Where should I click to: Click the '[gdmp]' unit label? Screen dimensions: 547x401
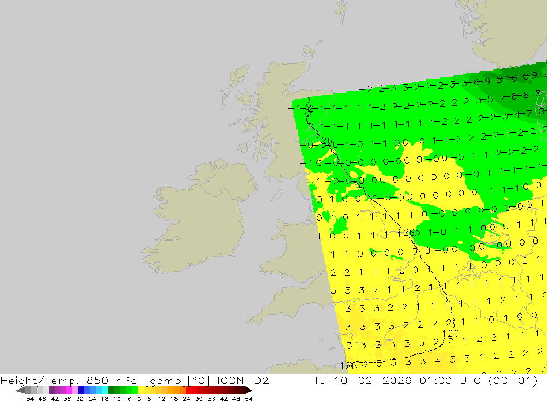click(165, 380)
